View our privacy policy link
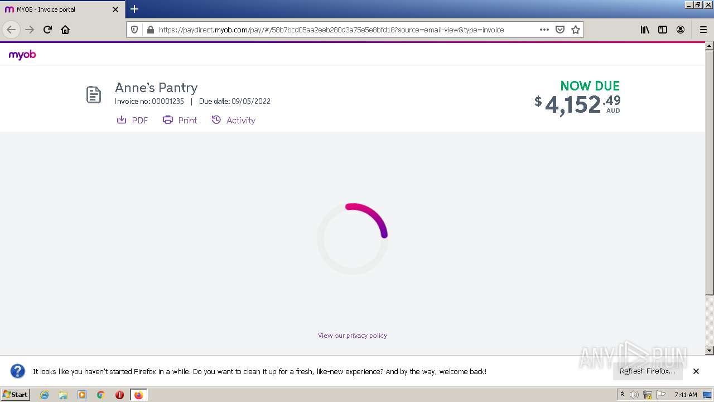This screenshot has width=714, height=402. (353, 336)
